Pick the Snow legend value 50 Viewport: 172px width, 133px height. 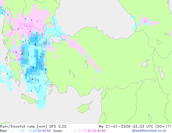(104, 131)
